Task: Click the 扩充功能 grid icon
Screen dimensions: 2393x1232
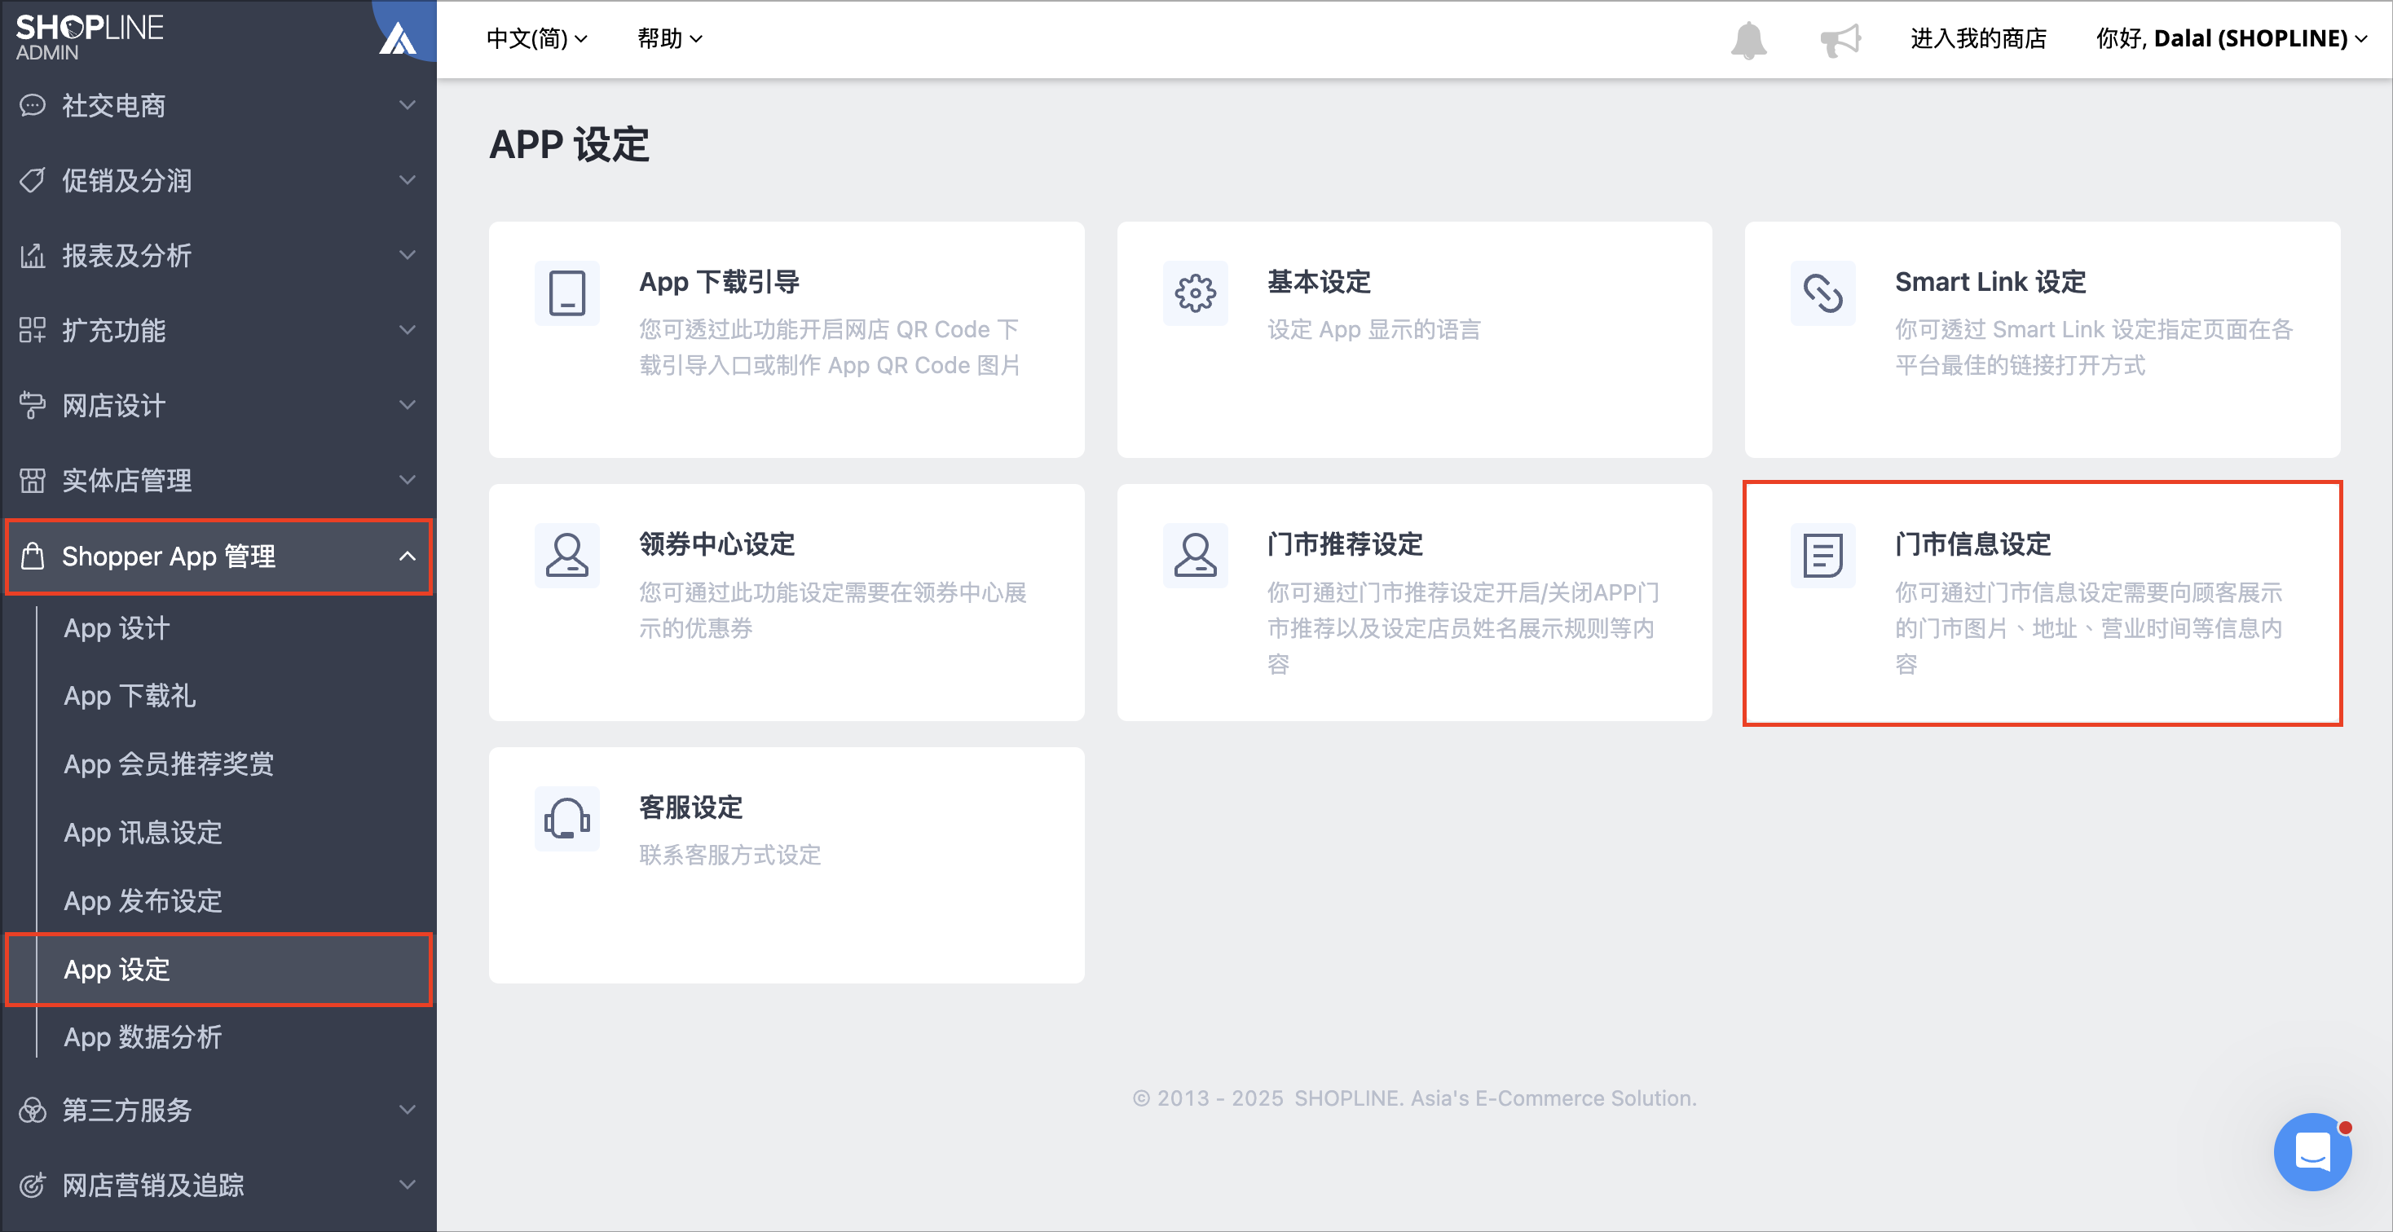Action: pos(33,329)
